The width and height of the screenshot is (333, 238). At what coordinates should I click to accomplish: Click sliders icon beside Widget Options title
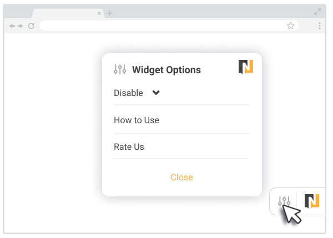120,69
